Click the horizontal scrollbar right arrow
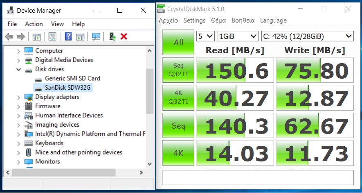This screenshot has width=362, height=193. pos(141,173)
